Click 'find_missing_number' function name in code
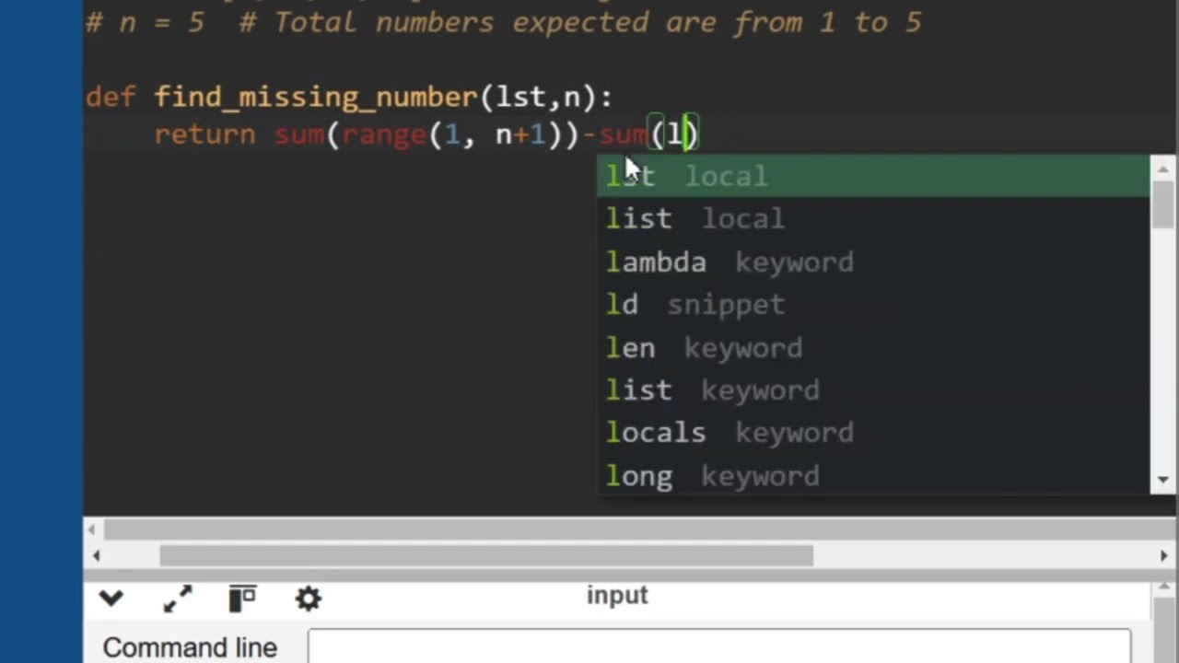This screenshot has width=1179, height=663. (315, 97)
